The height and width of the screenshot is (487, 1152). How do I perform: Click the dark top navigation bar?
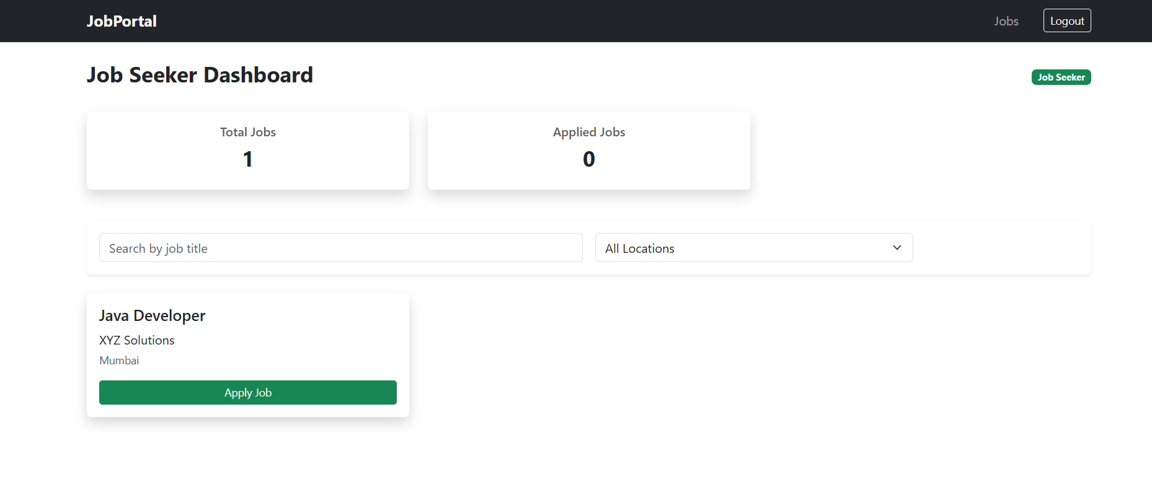point(558,21)
